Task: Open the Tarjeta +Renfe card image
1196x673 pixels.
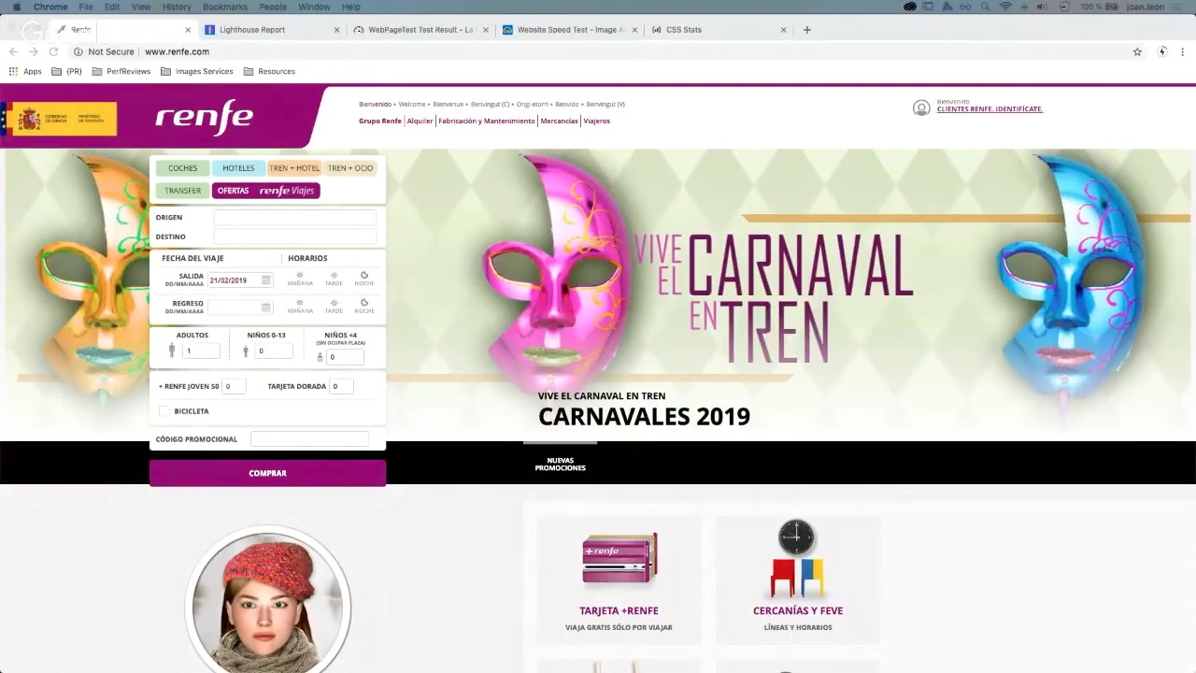Action: [619, 558]
